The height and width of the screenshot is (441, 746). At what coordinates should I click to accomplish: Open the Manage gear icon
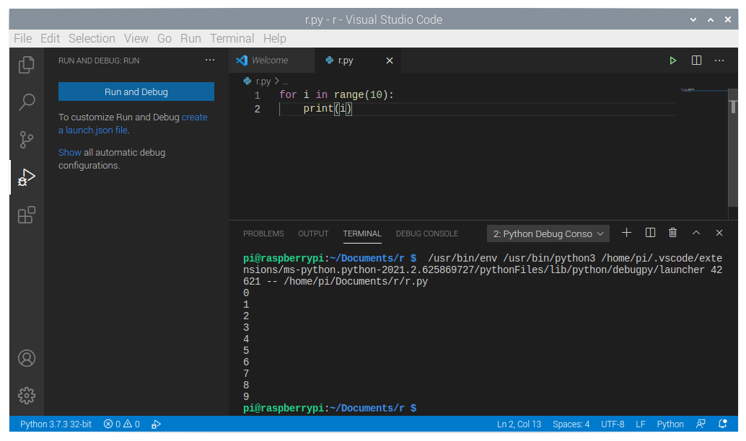click(x=27, y=396)
